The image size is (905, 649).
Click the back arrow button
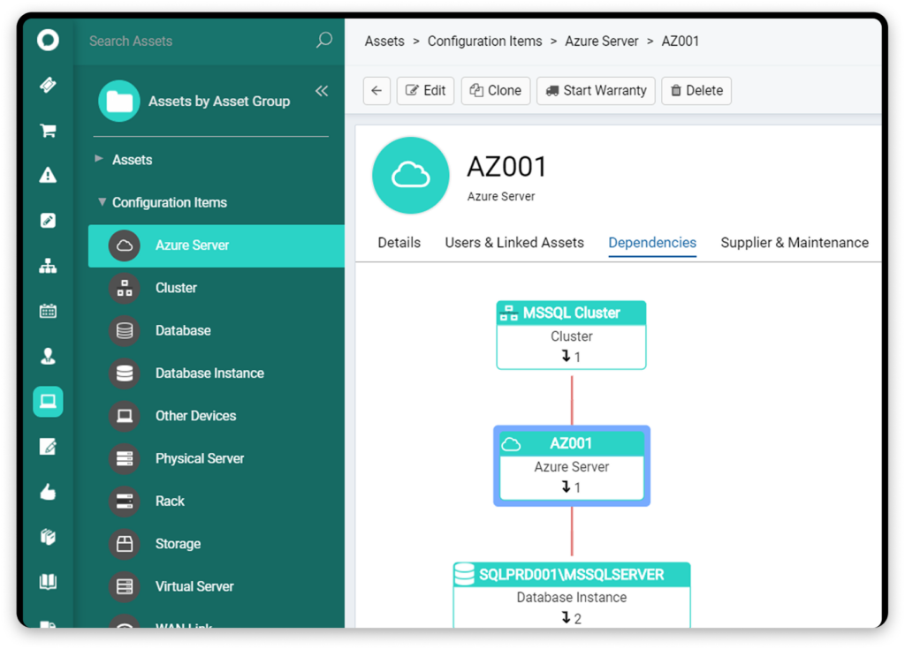[376, 90]
